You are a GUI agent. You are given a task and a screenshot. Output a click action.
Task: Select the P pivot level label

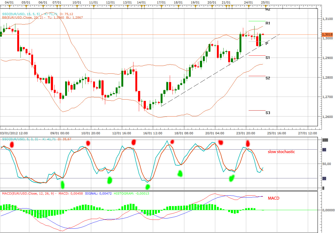point(267,44)
